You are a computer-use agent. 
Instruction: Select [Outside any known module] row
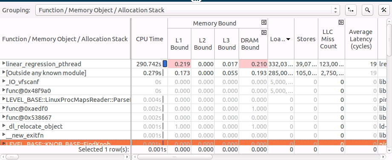(46, 73)
